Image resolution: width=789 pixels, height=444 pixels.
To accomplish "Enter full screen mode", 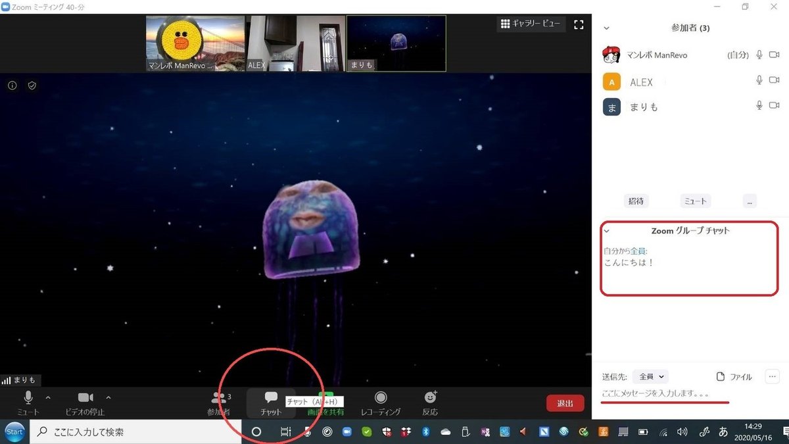I will tap(579, 24).
